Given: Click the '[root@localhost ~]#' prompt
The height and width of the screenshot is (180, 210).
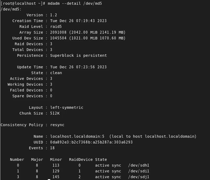Looking at the screenshot, I should (x=23, y=3).
